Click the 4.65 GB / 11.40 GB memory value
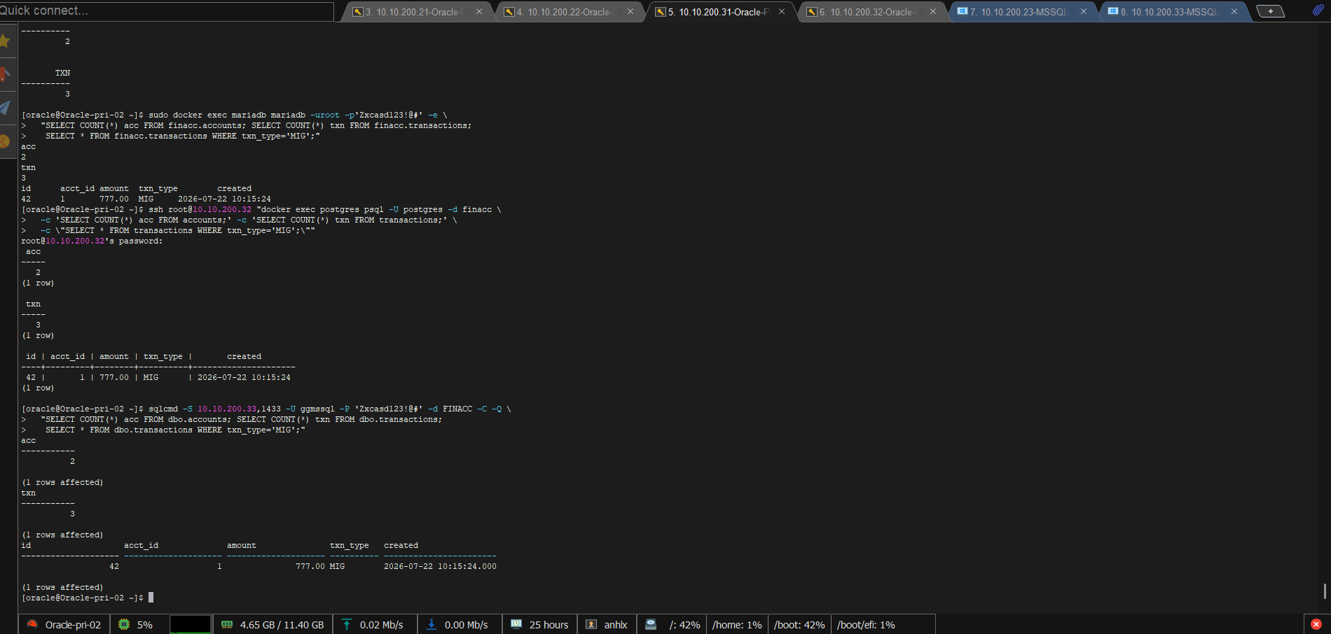Viewport: 1331px width, 634px height. point(282,625)
